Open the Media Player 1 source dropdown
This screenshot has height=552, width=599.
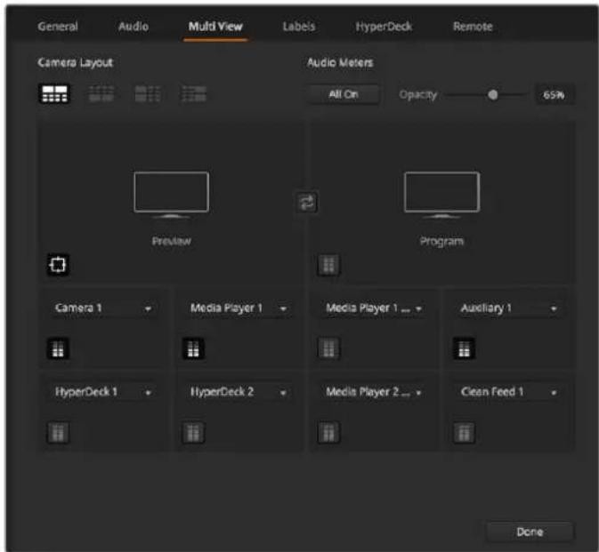[238, 308]
